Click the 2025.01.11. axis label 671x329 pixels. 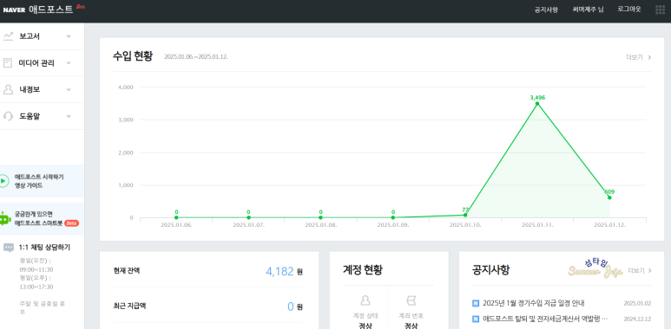click(537, 225)
